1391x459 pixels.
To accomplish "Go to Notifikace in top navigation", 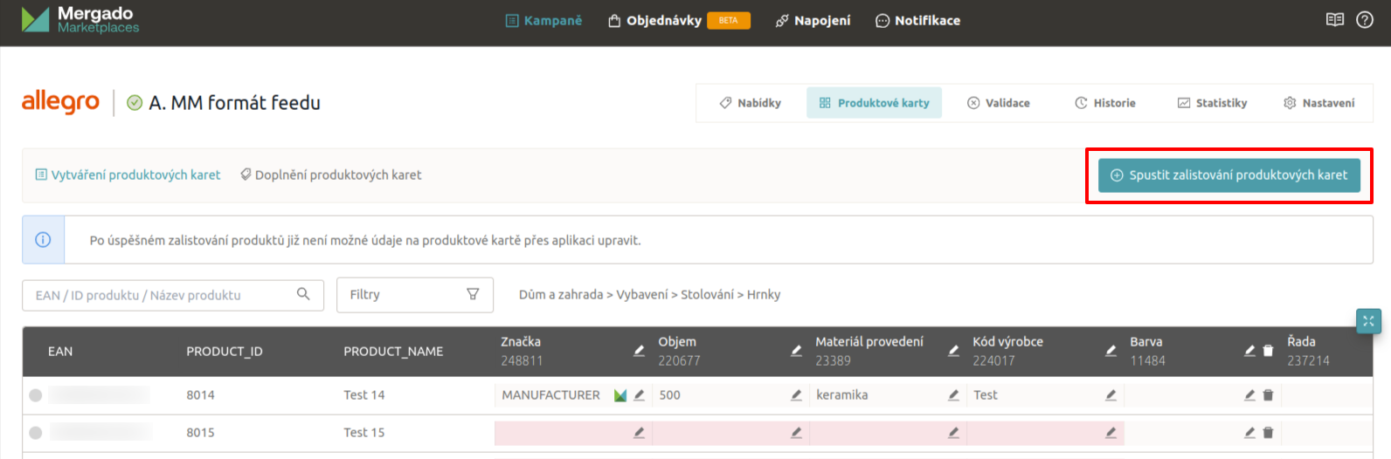I will 917,21.
